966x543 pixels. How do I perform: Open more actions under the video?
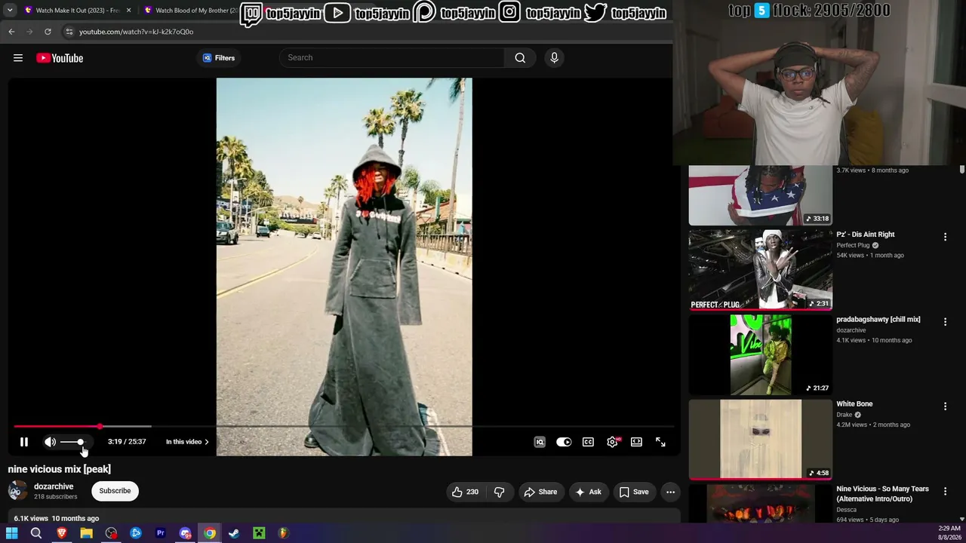pyautogui.click(x=670, y=492)
